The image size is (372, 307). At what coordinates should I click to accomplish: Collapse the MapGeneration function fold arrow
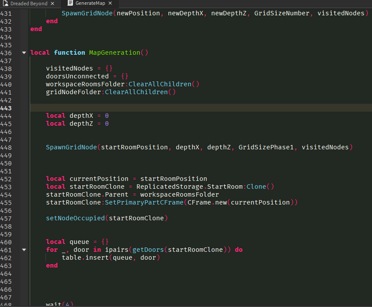24,53
